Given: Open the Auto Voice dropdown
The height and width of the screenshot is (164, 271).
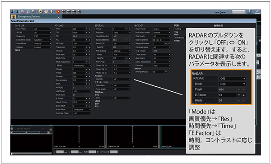Looking at the screenshot, I should tap(161, 58).
